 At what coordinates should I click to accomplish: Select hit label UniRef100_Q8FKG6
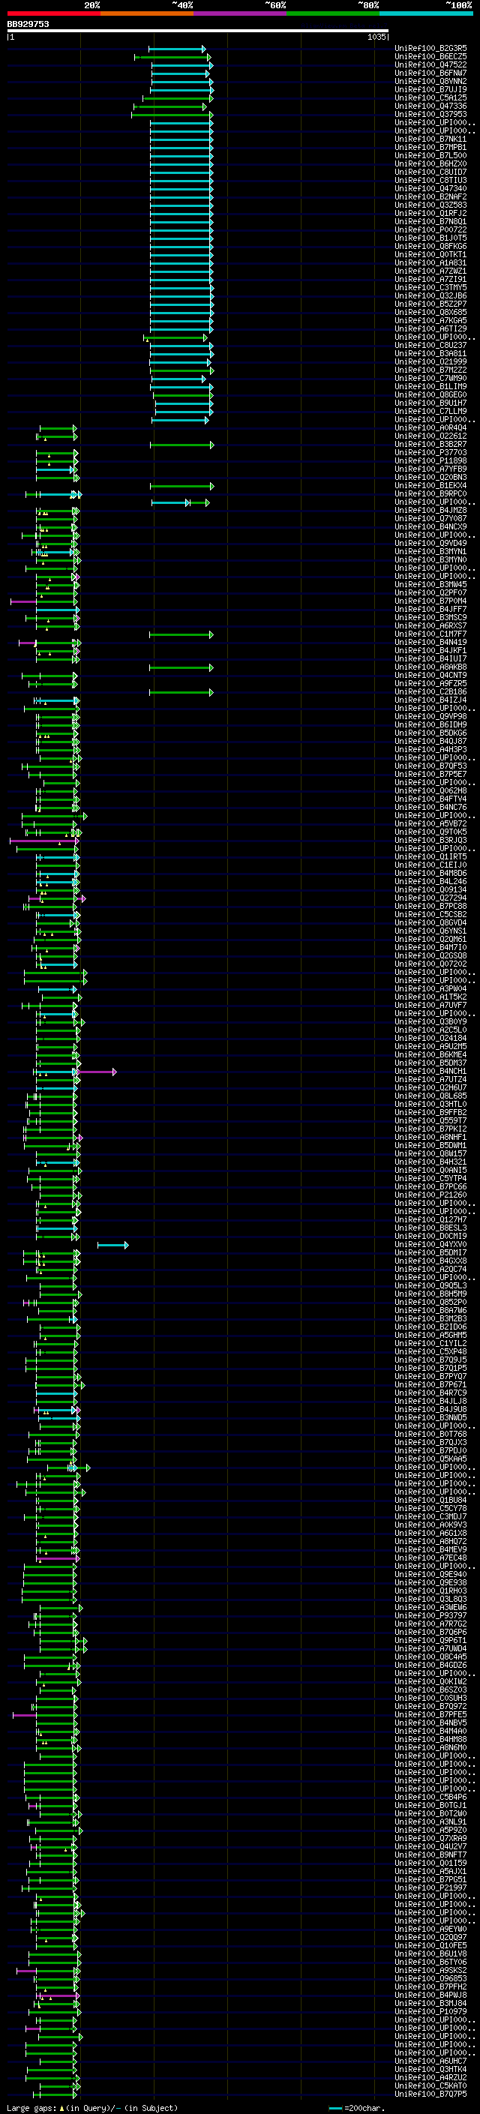point(430,246)
